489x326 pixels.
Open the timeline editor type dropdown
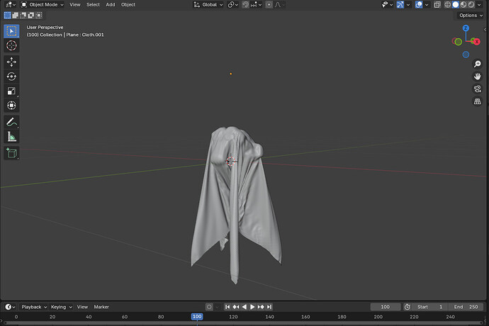click(x=11, y=307)
